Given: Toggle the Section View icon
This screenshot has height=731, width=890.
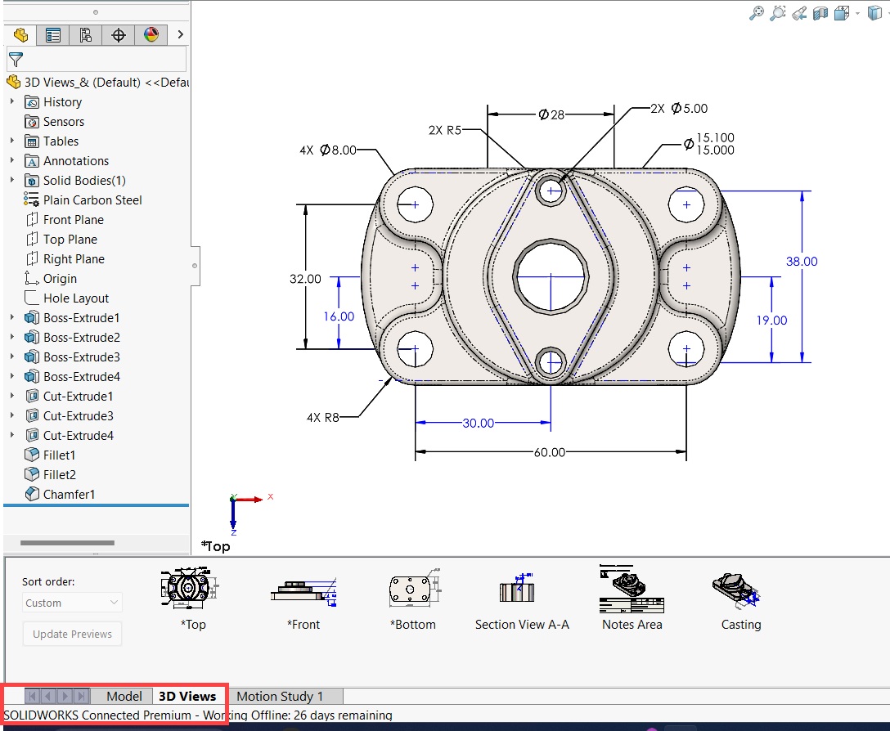Looking at the screenshot, I should [820, 13].
